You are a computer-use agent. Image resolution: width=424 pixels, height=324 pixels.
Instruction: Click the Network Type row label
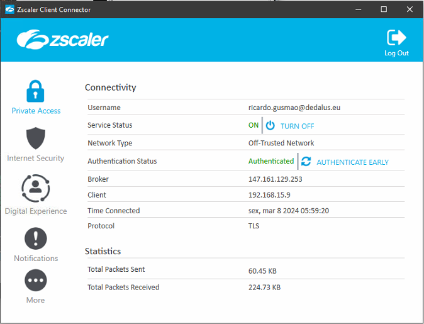[110, 143]
